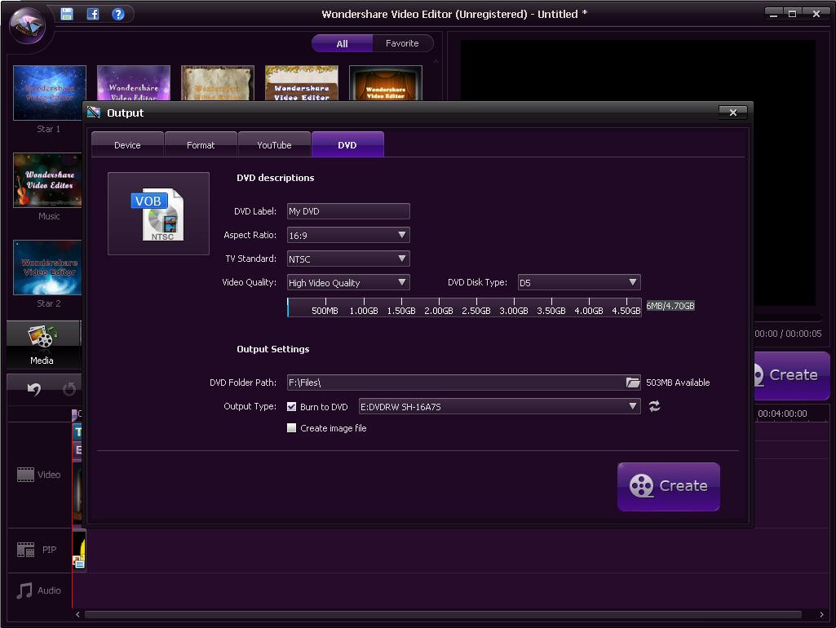Click the Undo arrow icon
The width and height of the screenshot is (836, 628).
pyautogui.click(x=33, y=389)
